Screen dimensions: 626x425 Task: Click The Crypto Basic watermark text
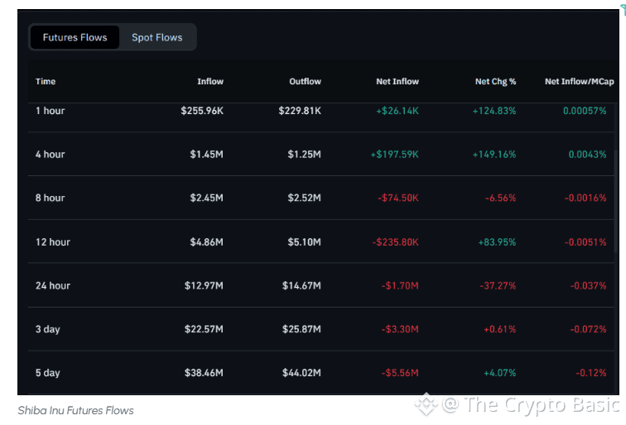pyautogui.click(x=542, y=404)
